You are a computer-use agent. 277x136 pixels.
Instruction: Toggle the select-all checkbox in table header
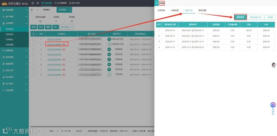[x=33, y=34]
